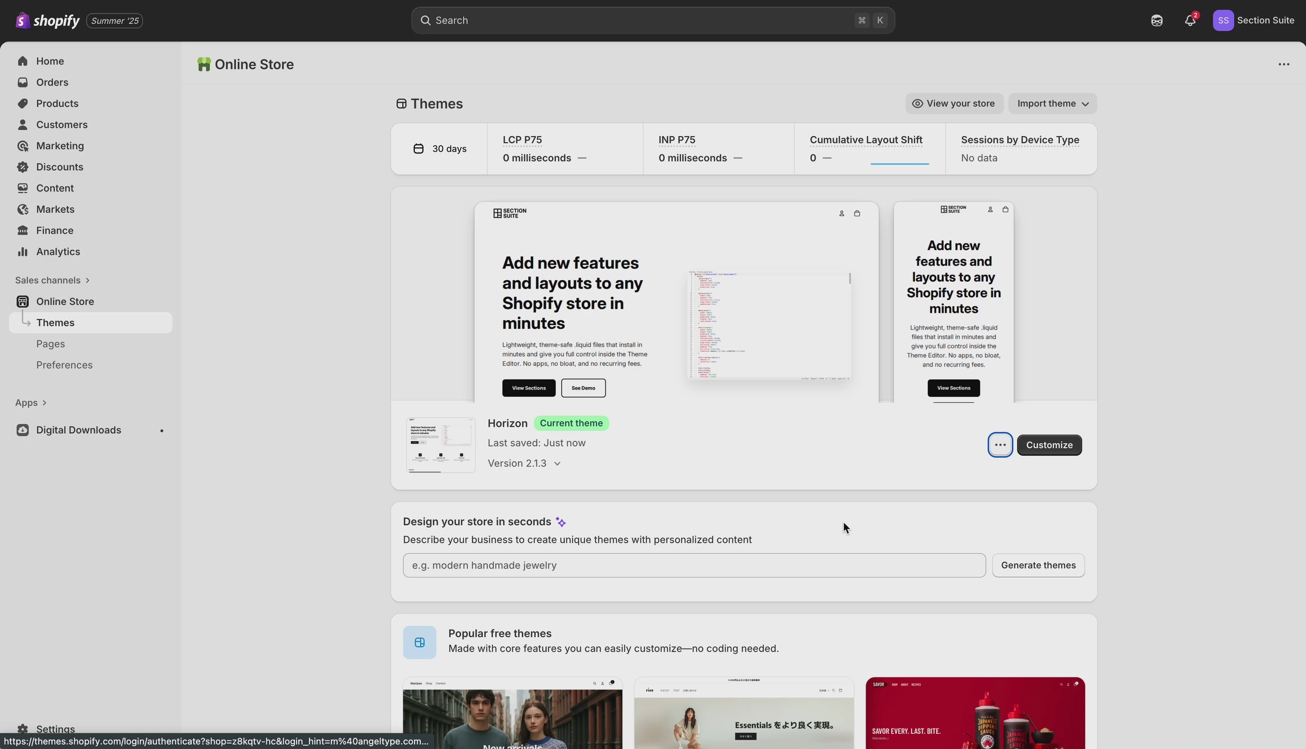This screenshot has width=1306, height=749.
Task: Open Orders in sidebar
Action: [91, 82]
